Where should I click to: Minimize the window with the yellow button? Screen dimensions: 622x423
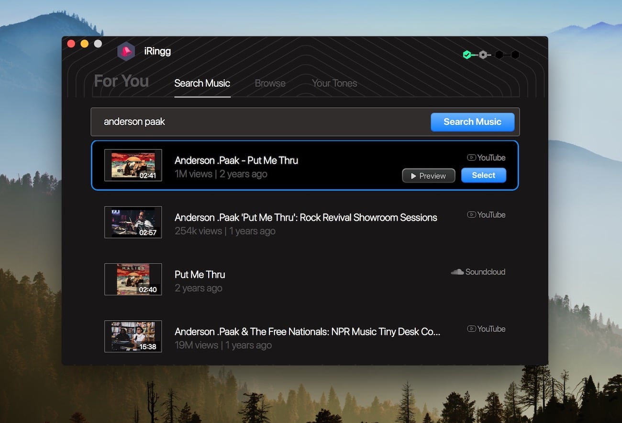coord(84,44)
